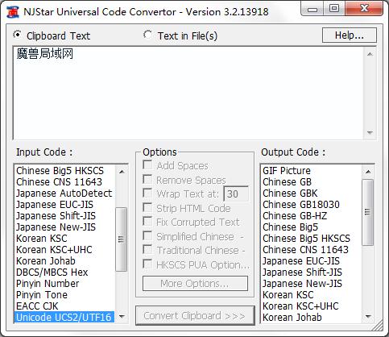The width and height of the screenshot is (389, 337).
Task: Click the text area scroll down arrow
Action: click(370, 132)
